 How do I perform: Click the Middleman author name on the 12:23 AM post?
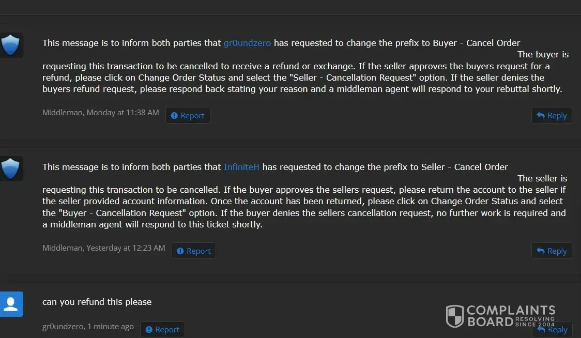(x=63, y=248)
